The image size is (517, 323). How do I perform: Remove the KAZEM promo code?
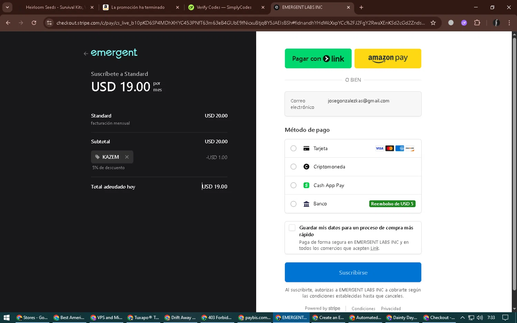point(127,157)
